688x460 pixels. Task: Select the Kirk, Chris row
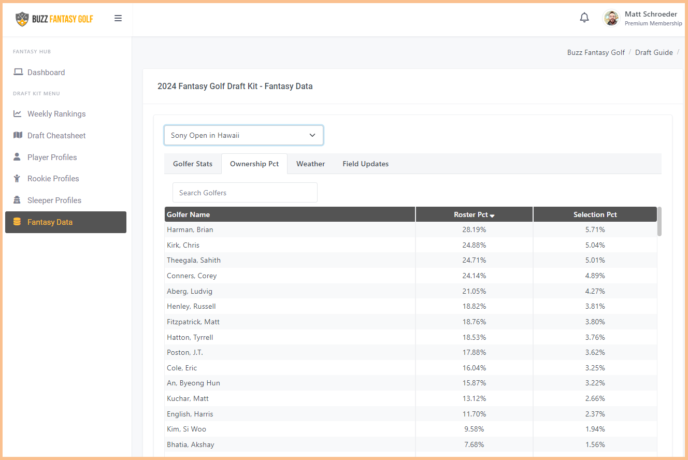tap(411, 245)
